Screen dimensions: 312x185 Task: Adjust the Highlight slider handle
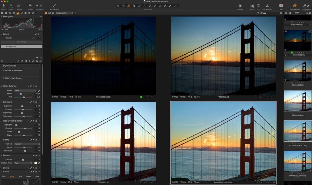pyautogui.click(x=16, y=125)
